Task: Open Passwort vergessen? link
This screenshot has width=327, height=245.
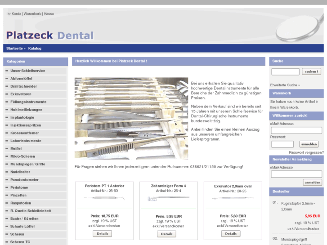Action: [306, 153]
